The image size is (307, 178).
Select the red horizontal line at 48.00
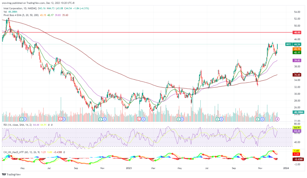147,32
